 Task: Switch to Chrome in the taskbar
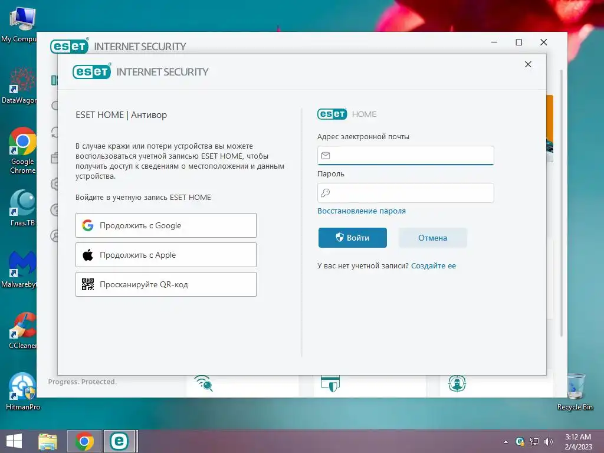point(84,441)
